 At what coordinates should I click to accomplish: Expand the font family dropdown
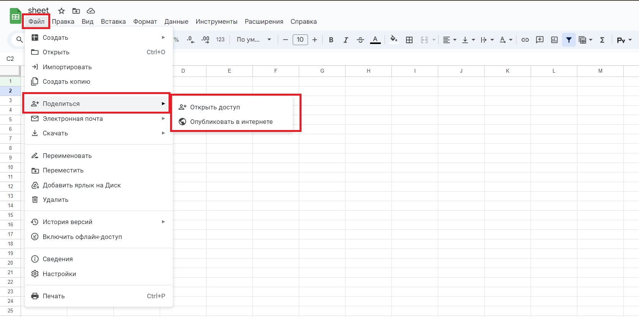click(254, 40)
